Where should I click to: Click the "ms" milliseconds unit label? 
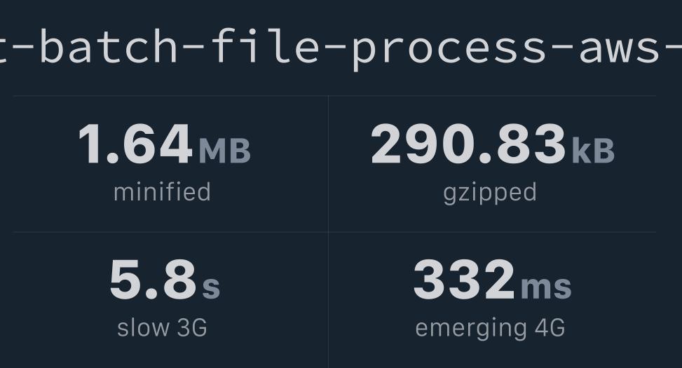(x=546, y=287)
